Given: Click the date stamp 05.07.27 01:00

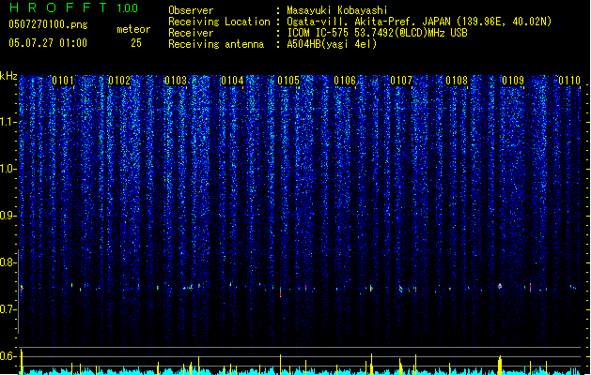Looking at the screenshot, I should [48, 43].
